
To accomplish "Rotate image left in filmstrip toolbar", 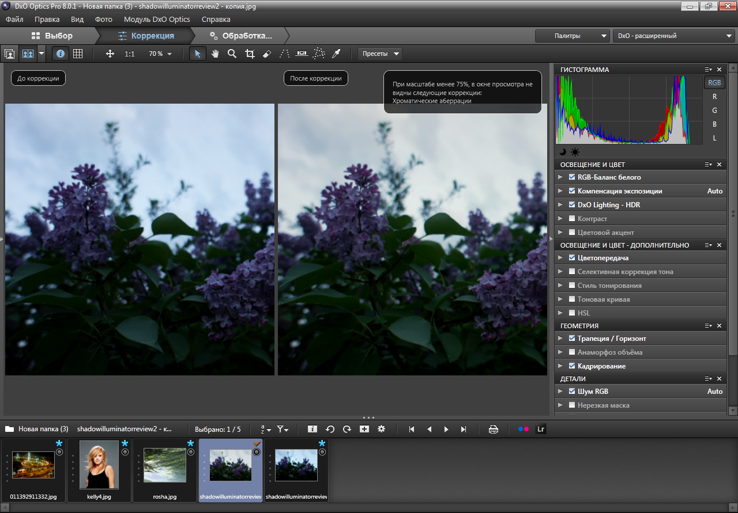I will (x=330, y=429).
